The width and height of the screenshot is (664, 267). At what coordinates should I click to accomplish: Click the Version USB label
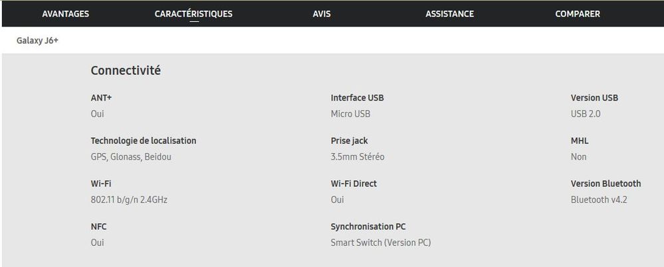point(594,98)
